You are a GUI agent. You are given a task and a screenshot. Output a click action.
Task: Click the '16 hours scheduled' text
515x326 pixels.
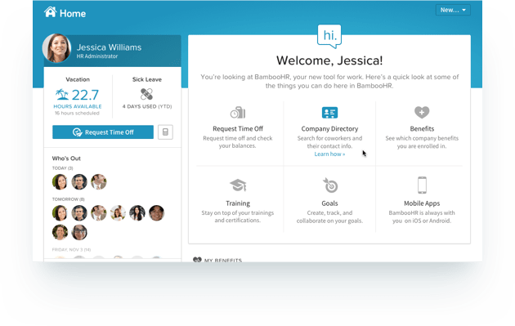click(77, 114)
